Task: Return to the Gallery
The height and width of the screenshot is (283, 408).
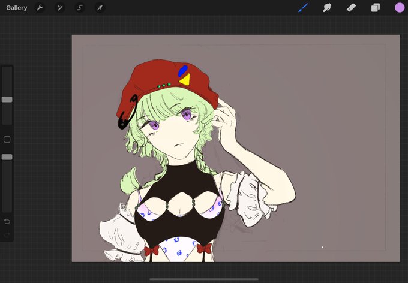Action: pyautogui.click(x=17, y=8)
